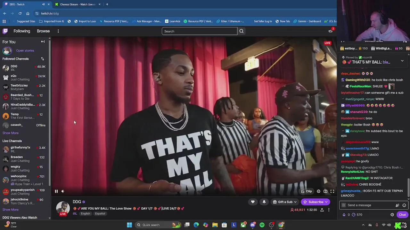Show More live channels

(11, 210)
